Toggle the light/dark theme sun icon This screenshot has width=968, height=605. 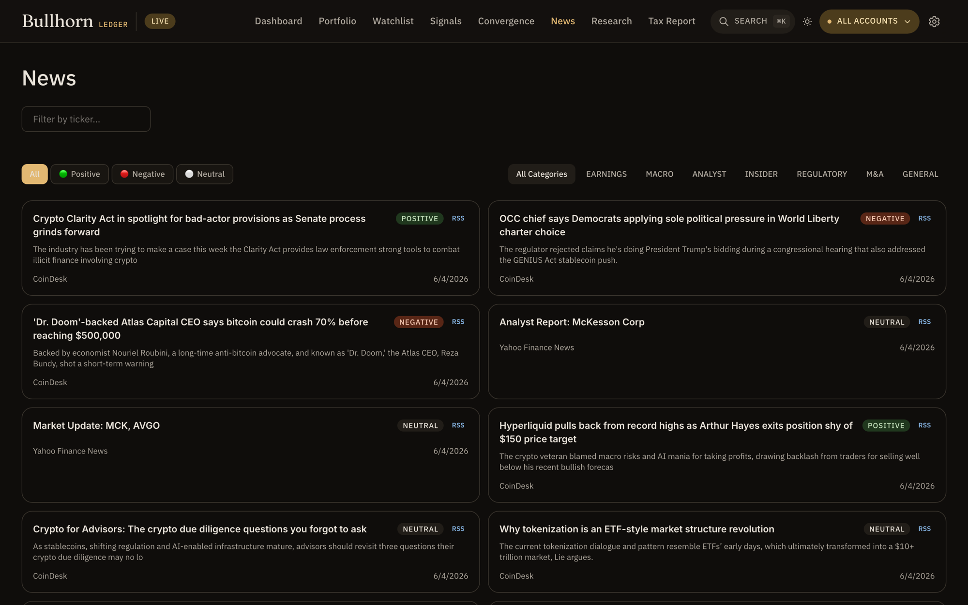click(807, 21)
